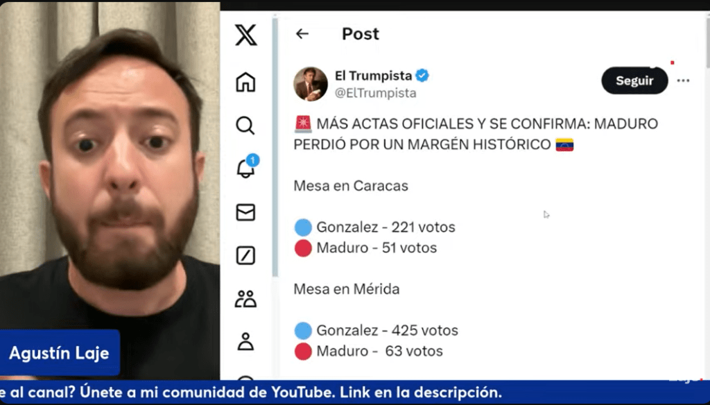Open El Trumpista's profile avatar
710x405 pixels.
pyautogui.click(x=311, y=84)
